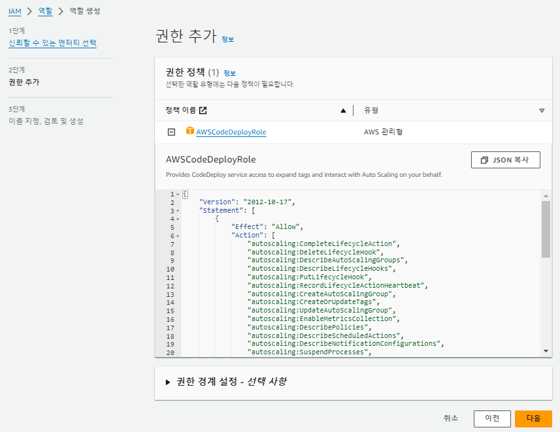Viewport: 560px width, 432px height.
Task: Click the copy icon in JSON 복사
Action: point(484,160)
